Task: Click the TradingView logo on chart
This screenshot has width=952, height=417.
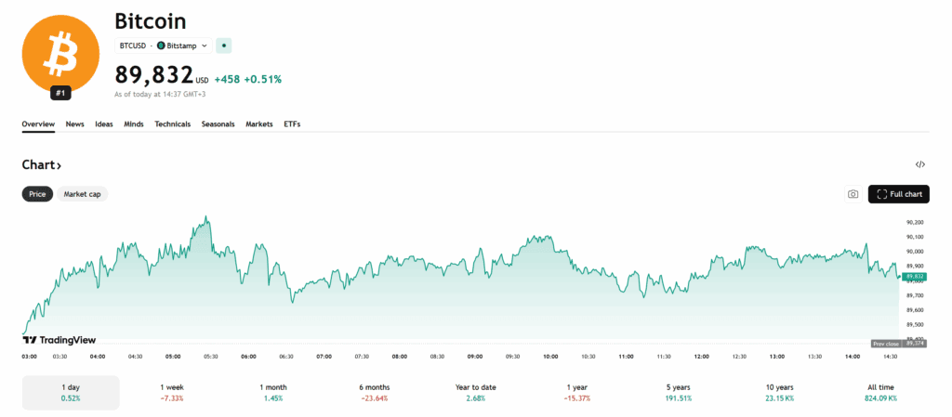Action: pos(59,340)
